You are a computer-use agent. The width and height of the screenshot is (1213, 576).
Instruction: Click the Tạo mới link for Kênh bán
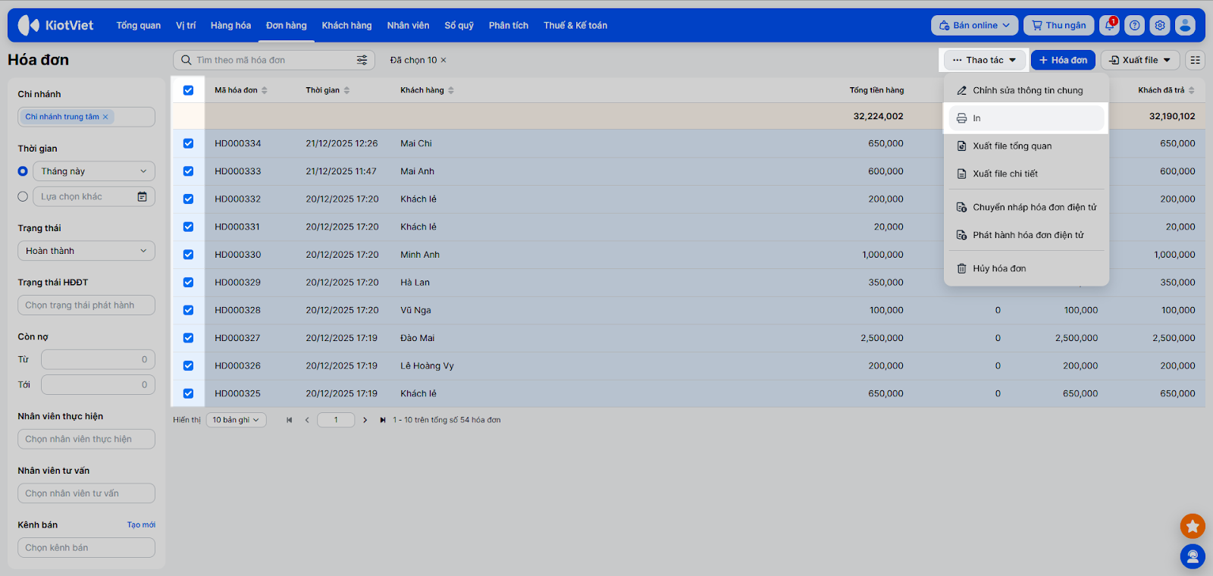[141, 524]
